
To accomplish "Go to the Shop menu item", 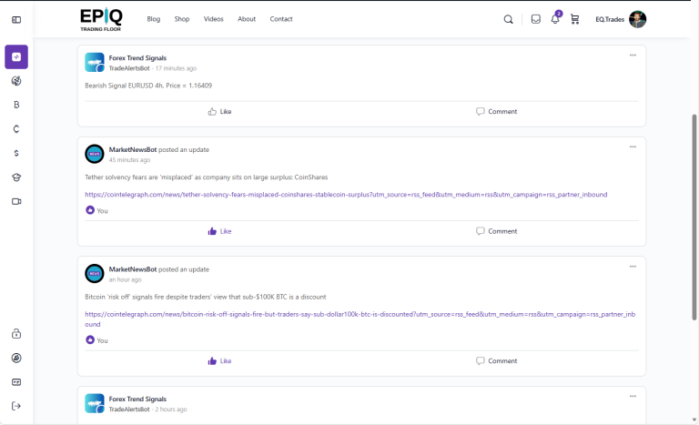I will point(182,19).
